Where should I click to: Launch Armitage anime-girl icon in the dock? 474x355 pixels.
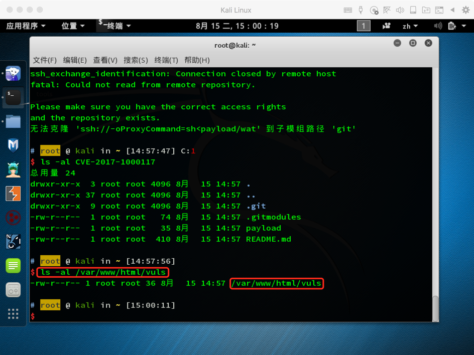point(13,169)
